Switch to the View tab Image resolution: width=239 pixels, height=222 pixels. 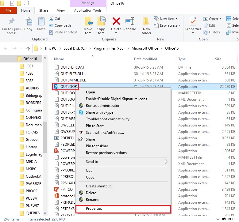coord(61,10)
